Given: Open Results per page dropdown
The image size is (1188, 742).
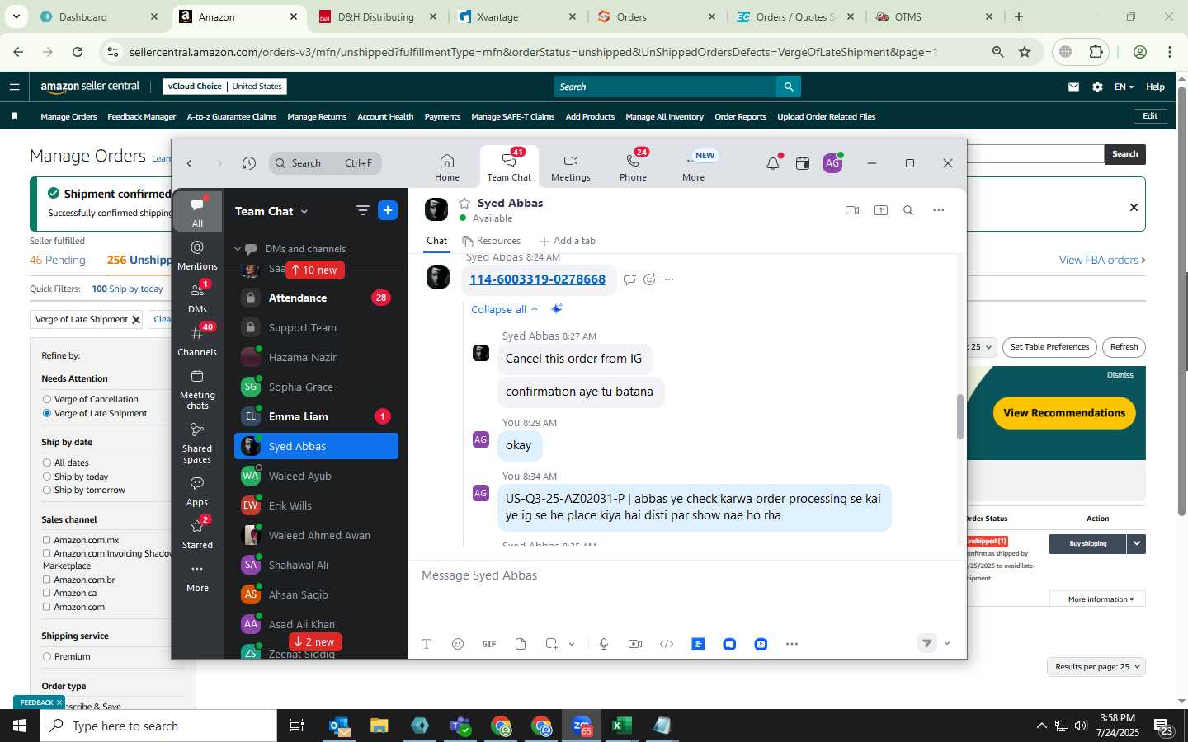Looking at the screenshot, I should tap(1096, 666).
